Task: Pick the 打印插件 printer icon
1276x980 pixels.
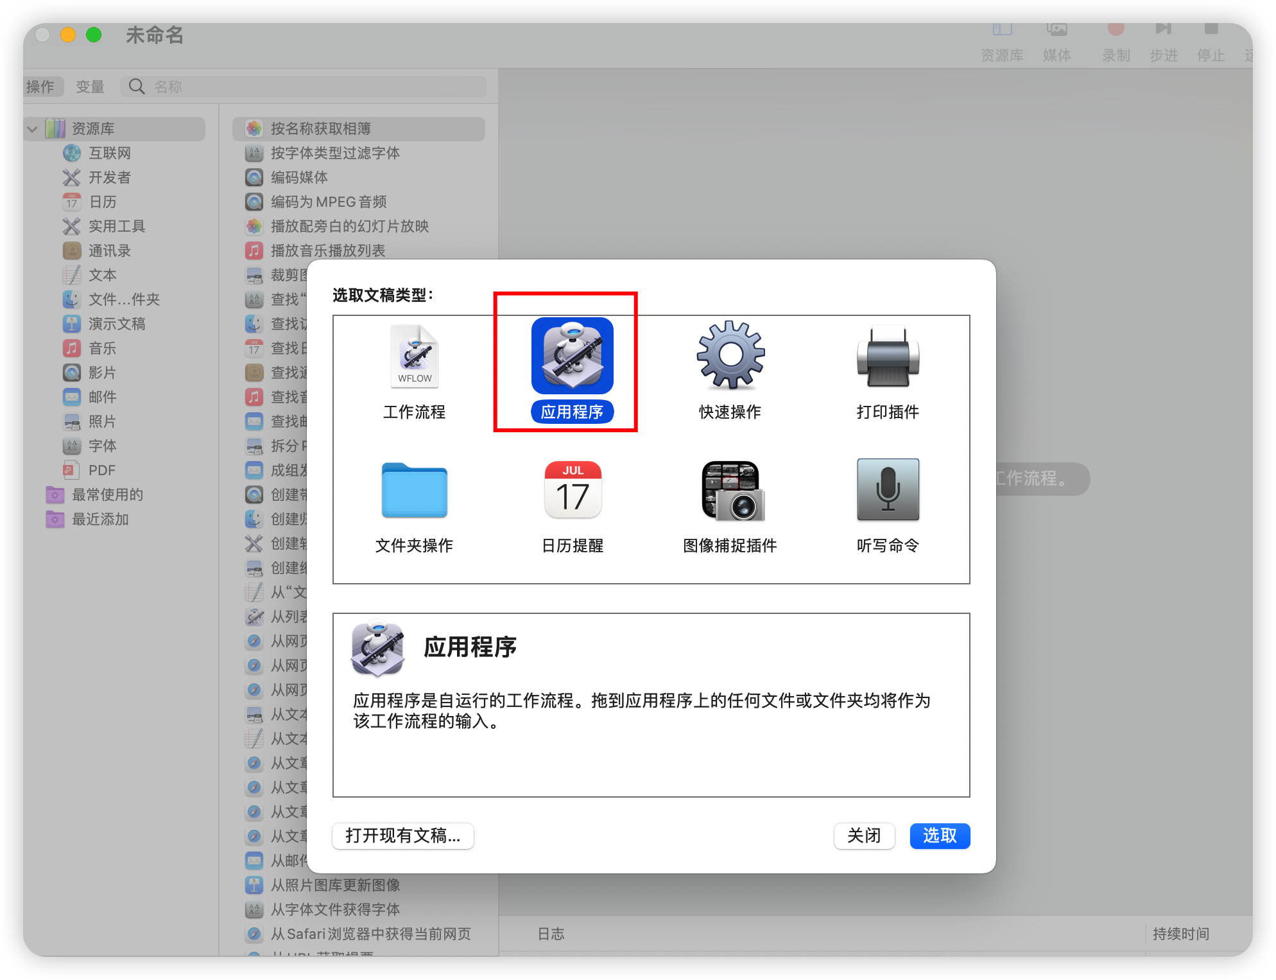Action: [x=888, y=357]
